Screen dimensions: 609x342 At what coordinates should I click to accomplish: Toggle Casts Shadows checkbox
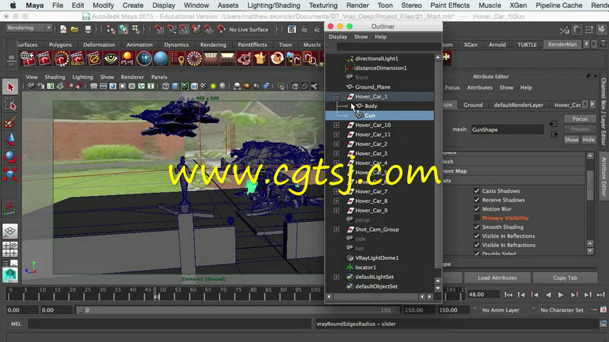[477, 191]
